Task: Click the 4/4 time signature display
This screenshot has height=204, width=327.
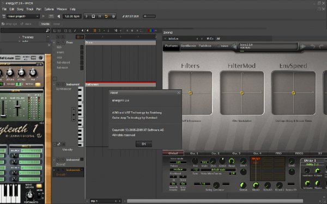Action: (x=84, y=30)
